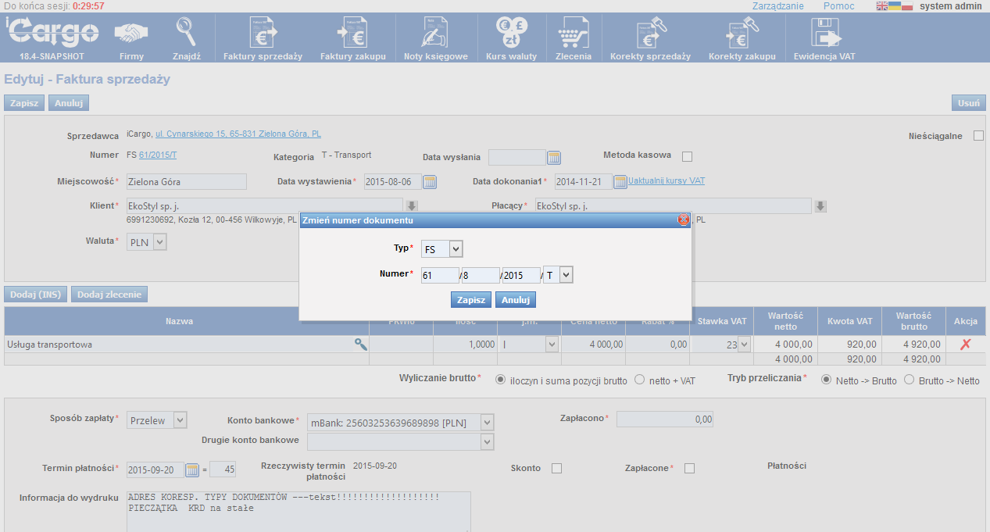Choose Brutto -> Netto calculation mode

(x=909, y=380)
